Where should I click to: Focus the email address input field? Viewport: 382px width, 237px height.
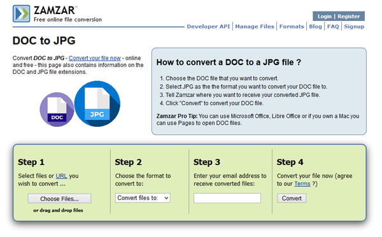(x=227, y=198)
